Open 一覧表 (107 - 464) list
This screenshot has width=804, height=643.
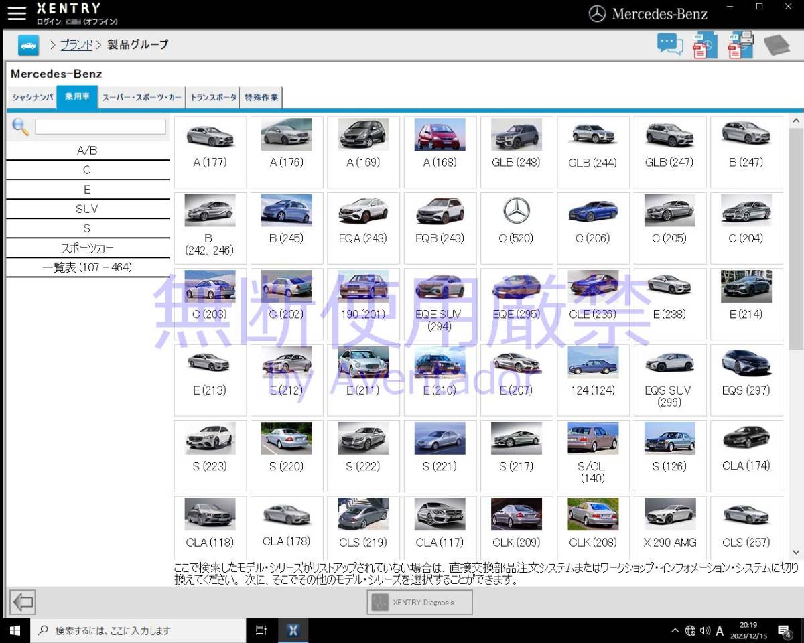(87, 267)
